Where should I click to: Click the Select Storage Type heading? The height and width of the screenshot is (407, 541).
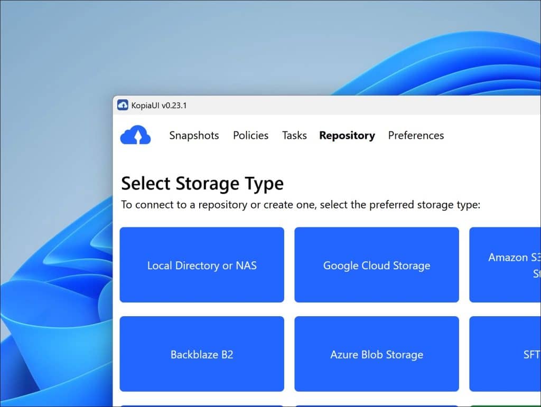[202, 183]
